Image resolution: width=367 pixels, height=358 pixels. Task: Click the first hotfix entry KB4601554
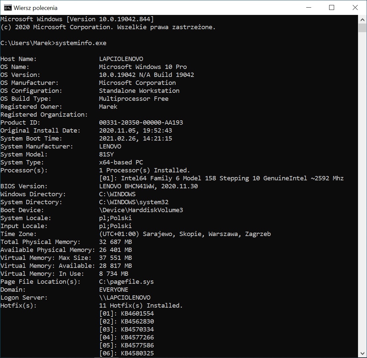(137, 314)
